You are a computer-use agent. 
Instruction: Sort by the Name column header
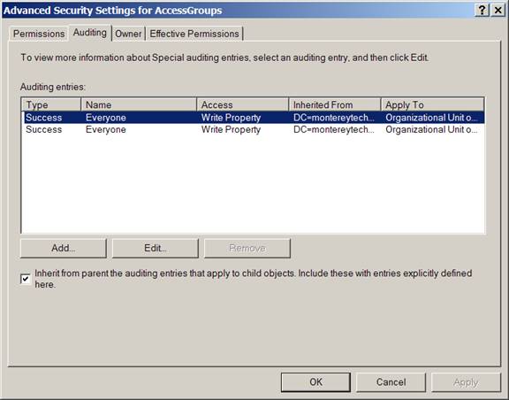point(139,104)
